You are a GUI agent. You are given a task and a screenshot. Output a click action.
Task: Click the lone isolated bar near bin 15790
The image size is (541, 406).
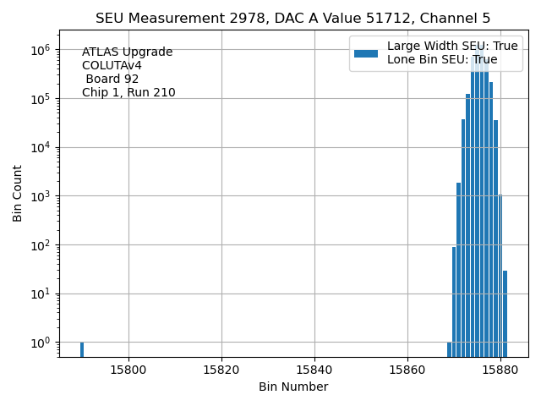click(82, 349)
